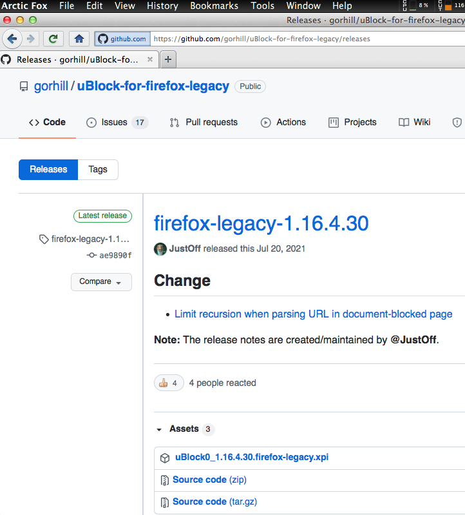Click the archive icon for Source code (tar.gz)
Screen dimensions: 465x515
pyautogui.click(x=164, y=502)
